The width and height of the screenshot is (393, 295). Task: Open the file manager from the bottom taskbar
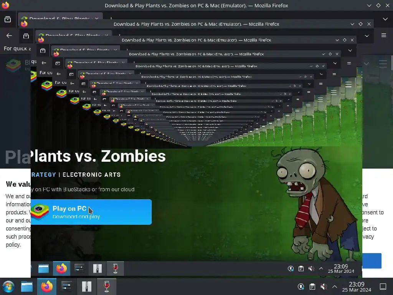pyautogui.click(x=27, y=287)
